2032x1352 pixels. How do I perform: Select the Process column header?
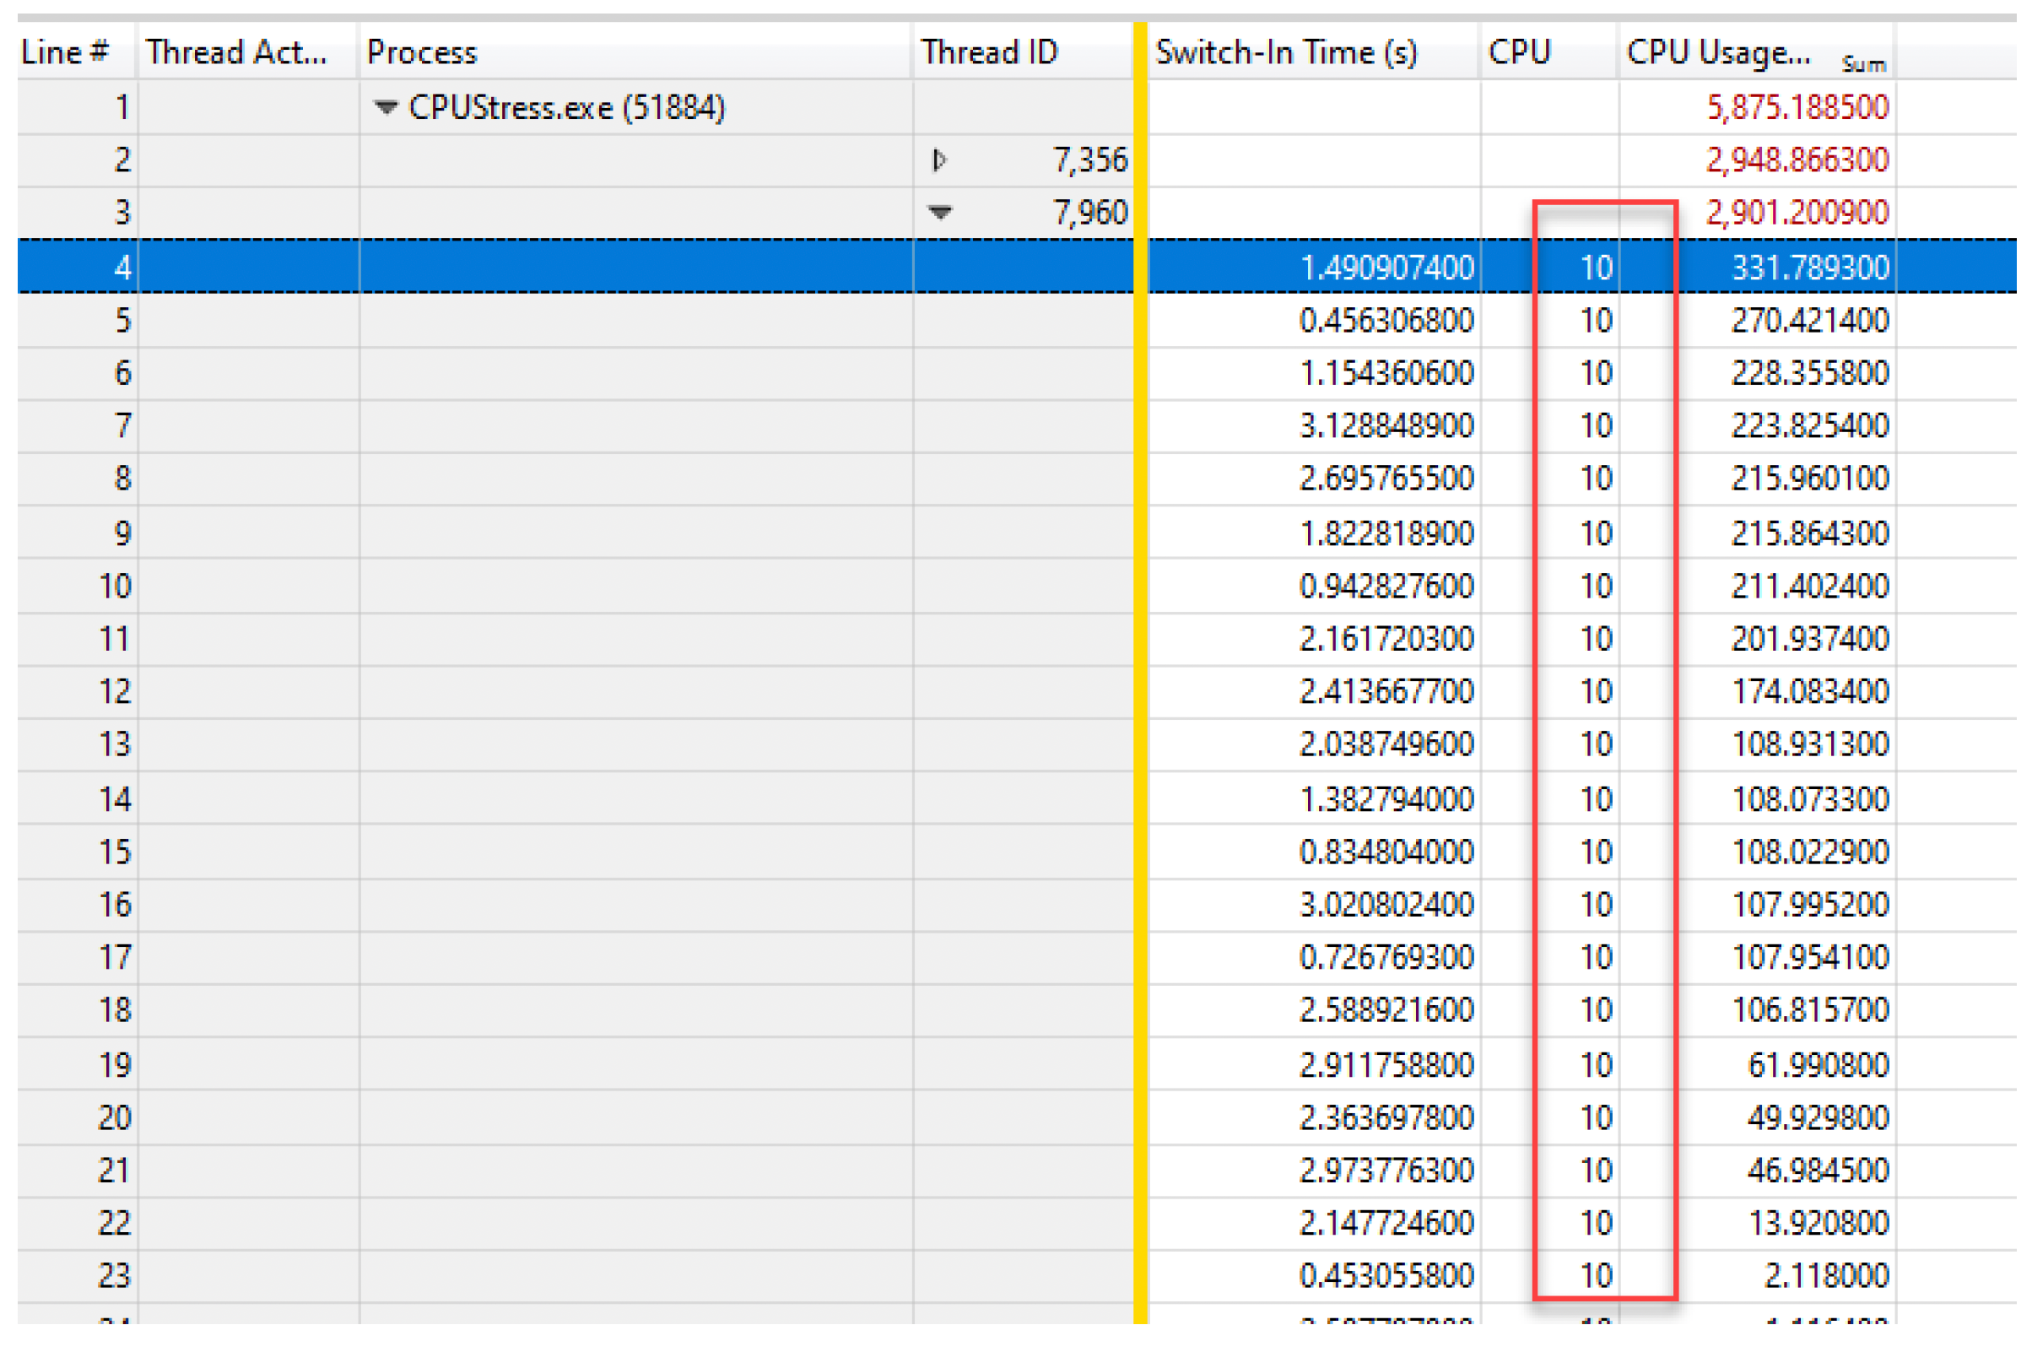[635, 51]
